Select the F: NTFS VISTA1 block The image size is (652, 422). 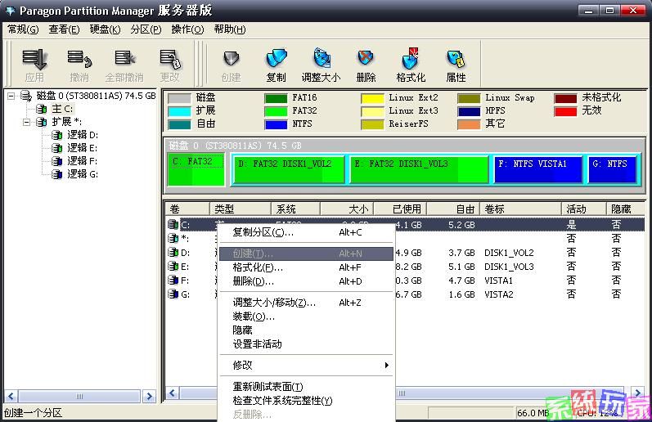(x=538, y=169)
